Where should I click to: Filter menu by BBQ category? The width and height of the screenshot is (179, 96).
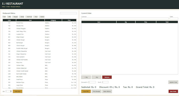point(9,17)
